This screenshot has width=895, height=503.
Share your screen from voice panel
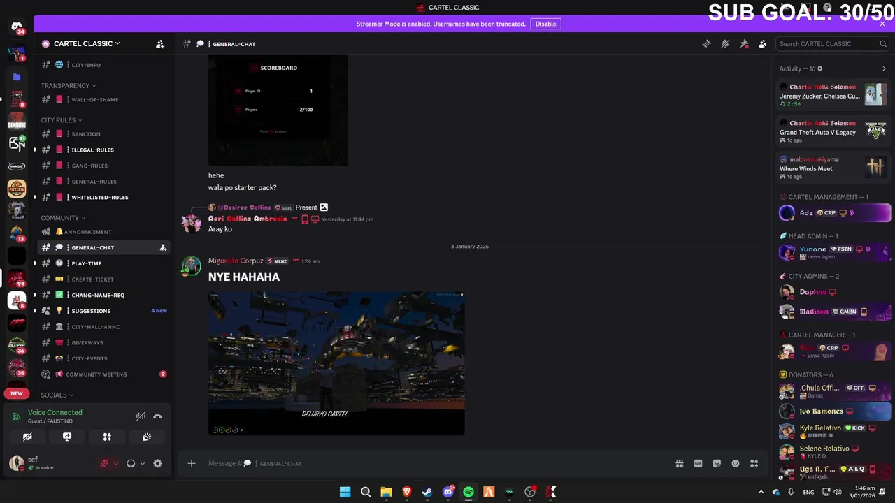(67, 437)
